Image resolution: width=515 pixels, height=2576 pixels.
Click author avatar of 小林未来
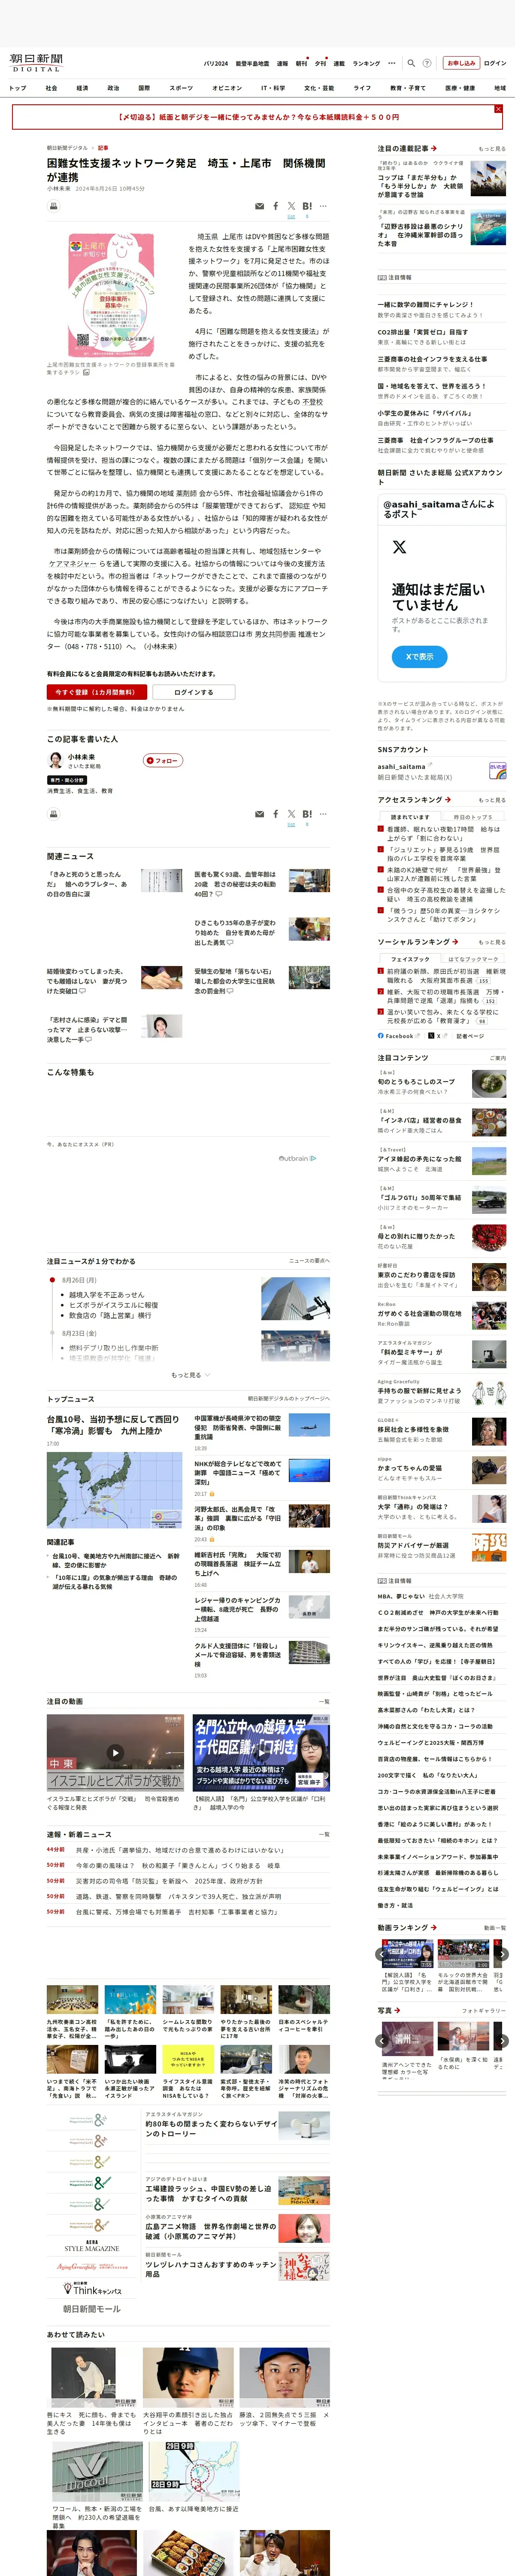tap(55, 760)
